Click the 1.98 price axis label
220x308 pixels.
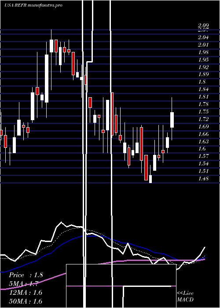(x=203, y=52)
